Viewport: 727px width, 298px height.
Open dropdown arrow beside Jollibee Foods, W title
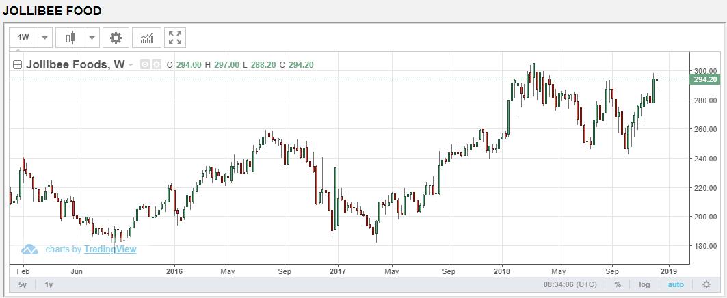click(x=129, y=65)
